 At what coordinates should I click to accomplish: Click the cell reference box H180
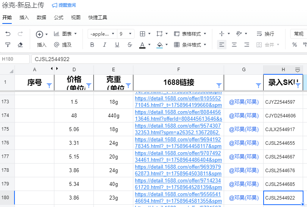pyautogui.click(x=15, y=59)
